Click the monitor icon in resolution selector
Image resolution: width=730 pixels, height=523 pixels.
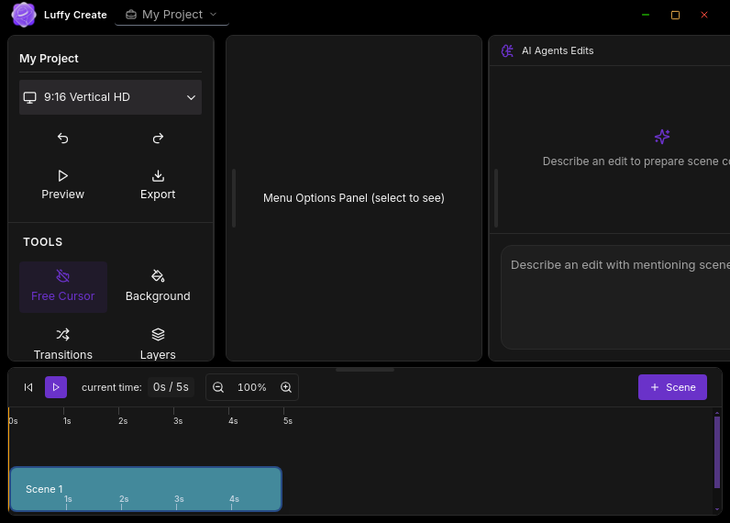coord(29,97)
